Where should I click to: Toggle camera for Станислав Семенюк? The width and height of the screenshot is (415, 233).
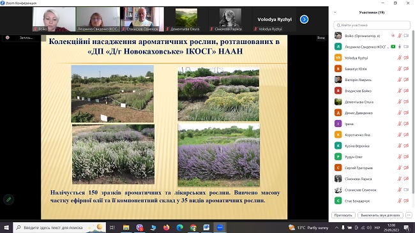click(x=406, y=190)
